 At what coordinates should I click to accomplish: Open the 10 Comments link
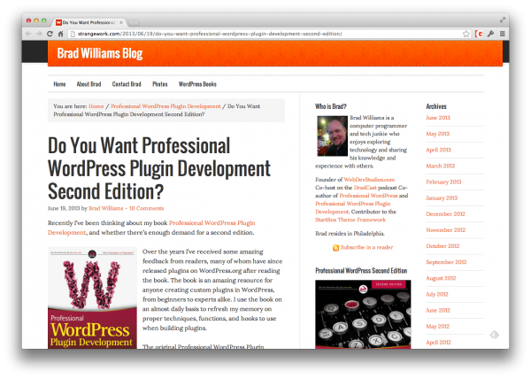pos(147,208)
